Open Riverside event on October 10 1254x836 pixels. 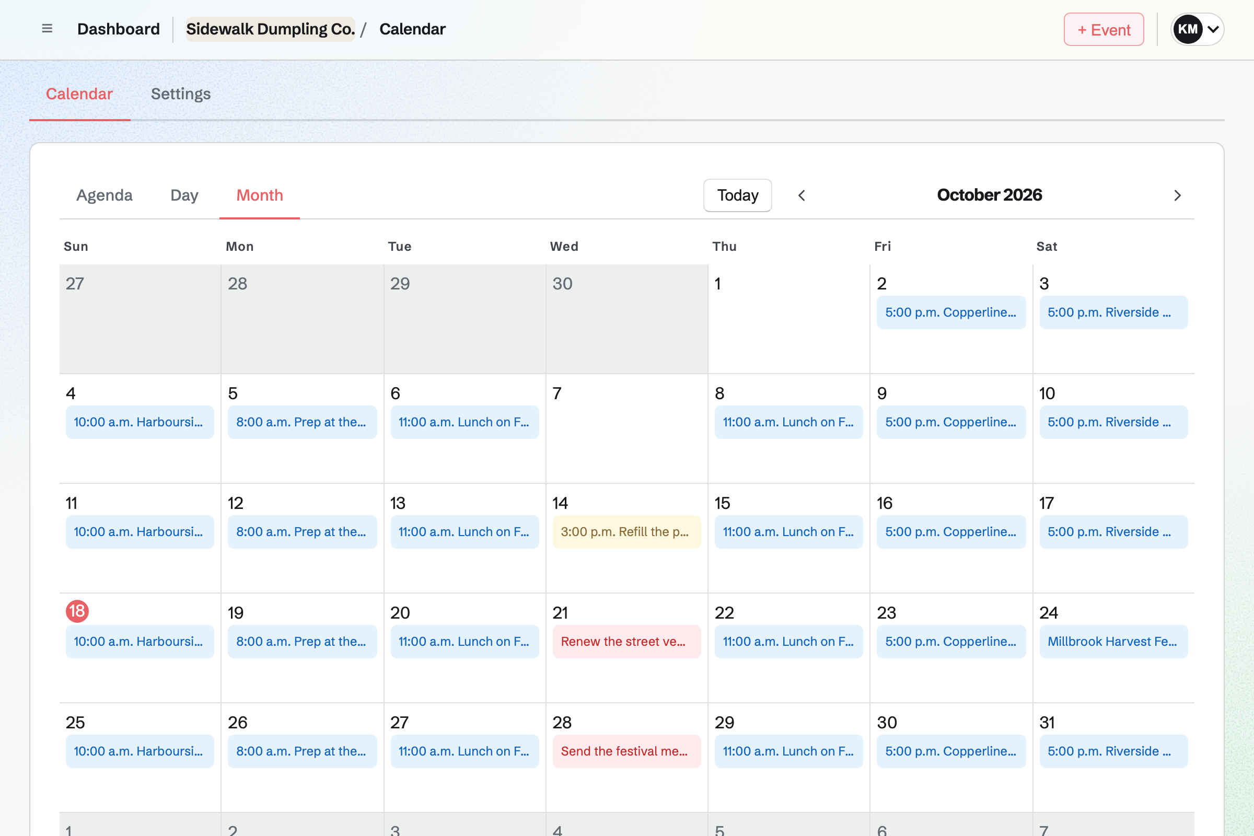(1113, 422)
